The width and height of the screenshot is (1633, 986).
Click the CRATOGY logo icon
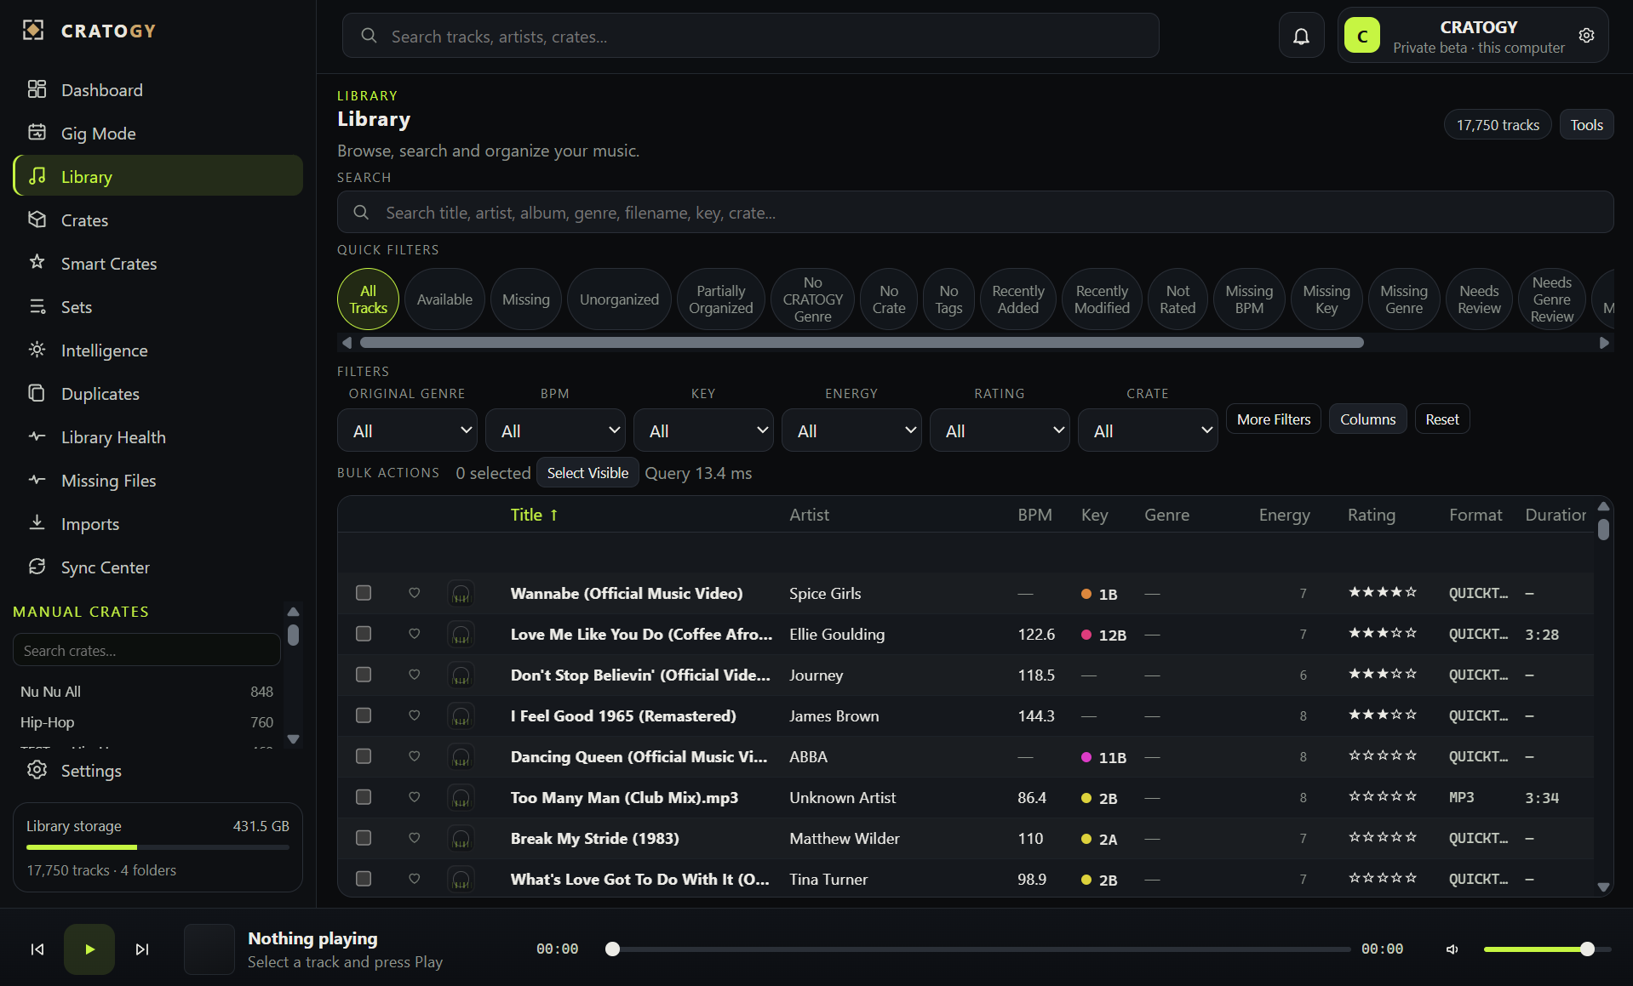tap(33, 31)
